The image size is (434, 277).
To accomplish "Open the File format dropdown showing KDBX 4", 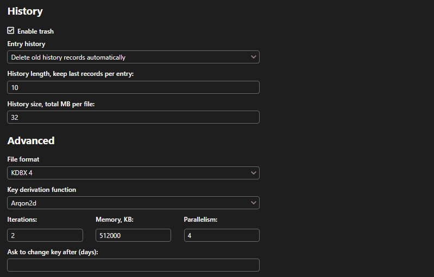I will tap(133, 173).
